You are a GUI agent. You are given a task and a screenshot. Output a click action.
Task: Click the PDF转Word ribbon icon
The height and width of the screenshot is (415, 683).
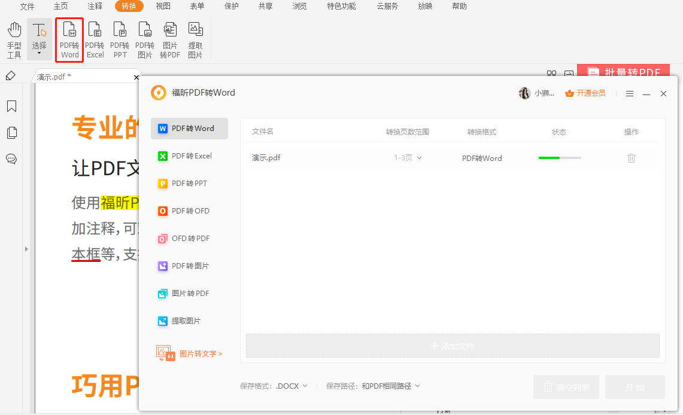tap(69, 40)
